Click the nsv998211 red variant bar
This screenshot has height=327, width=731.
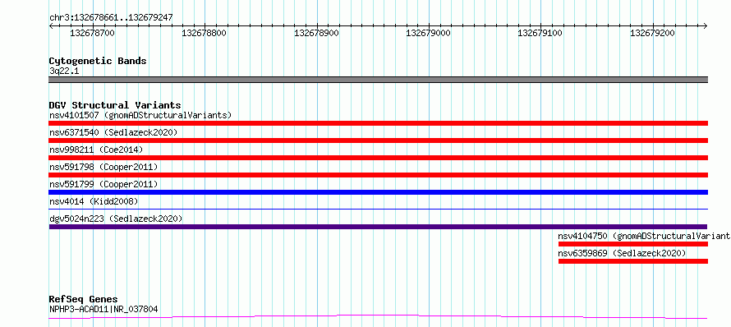click(378, 158)
